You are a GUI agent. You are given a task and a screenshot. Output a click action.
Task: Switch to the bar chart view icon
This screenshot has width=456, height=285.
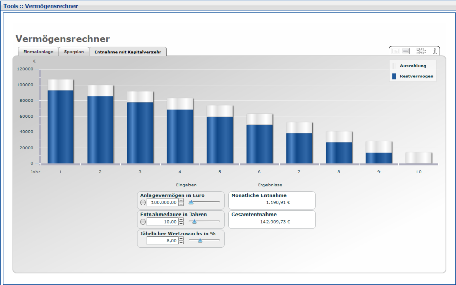click(x=395, y=51)
